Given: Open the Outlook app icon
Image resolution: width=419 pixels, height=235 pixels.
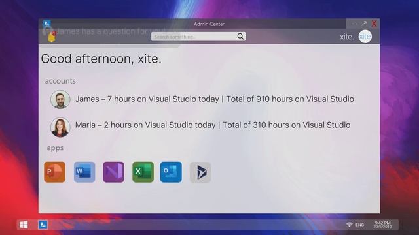Looking at the screenshot, I should [x=171, y=172].
